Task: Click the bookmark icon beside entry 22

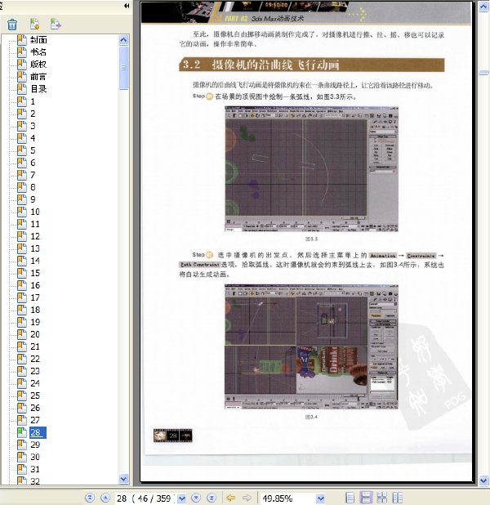Action: click(22, 358)
